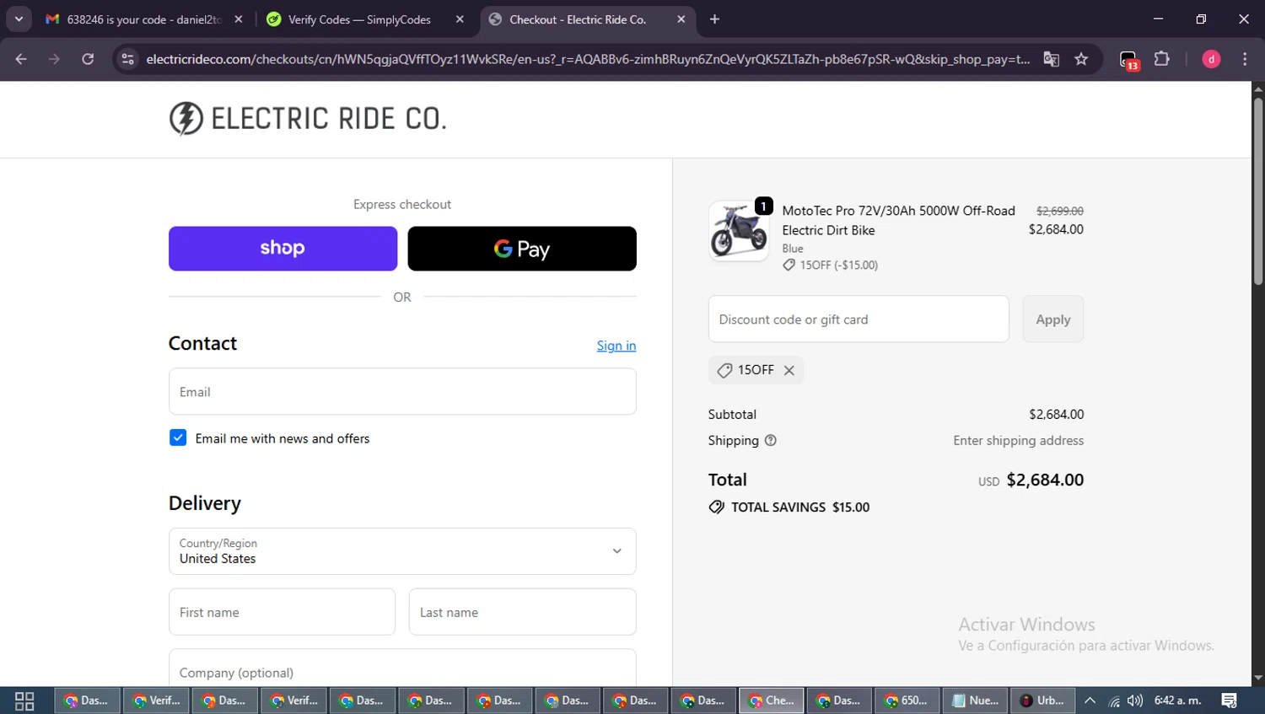This screenshot has height=714, width=1265.
Task: Close the Checkout tab
Action: pos(681,19)
